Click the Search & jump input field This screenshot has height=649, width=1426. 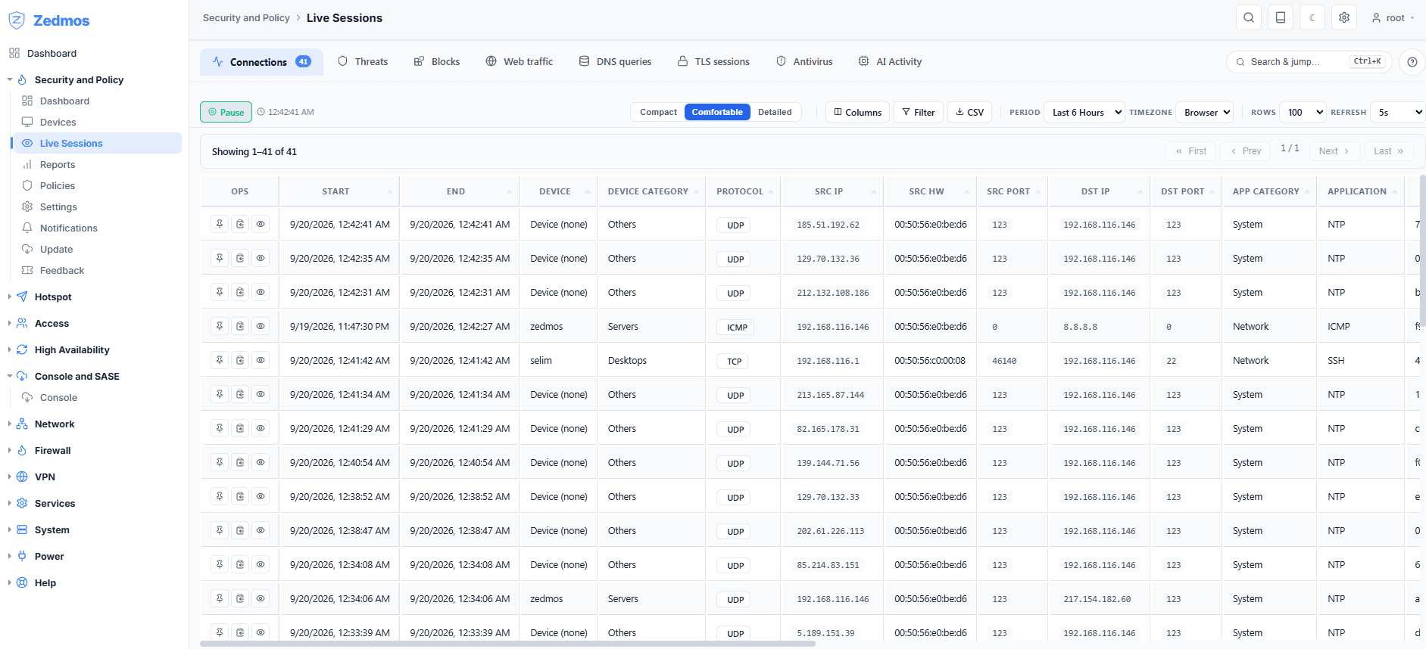tap(1309, 62)
